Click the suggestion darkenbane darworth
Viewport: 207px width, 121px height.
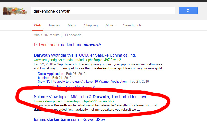81,45
